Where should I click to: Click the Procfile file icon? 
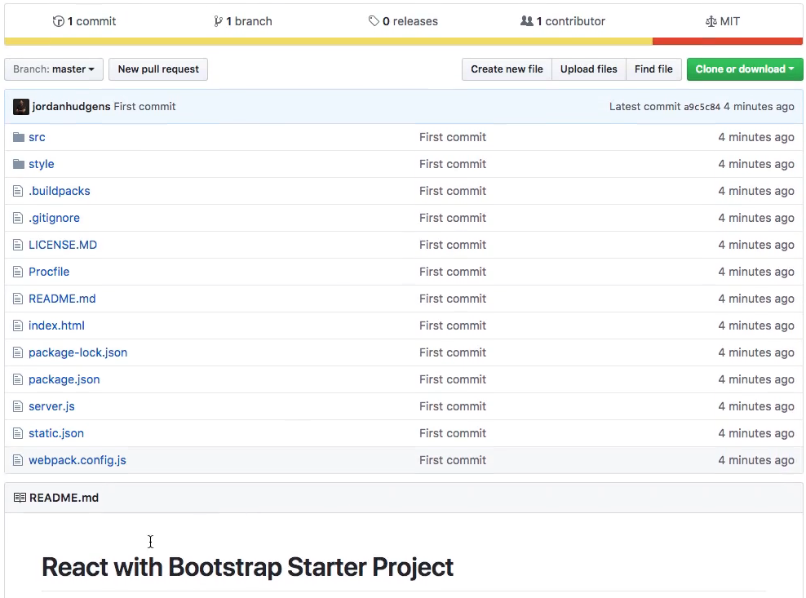[x=18, y=272]
